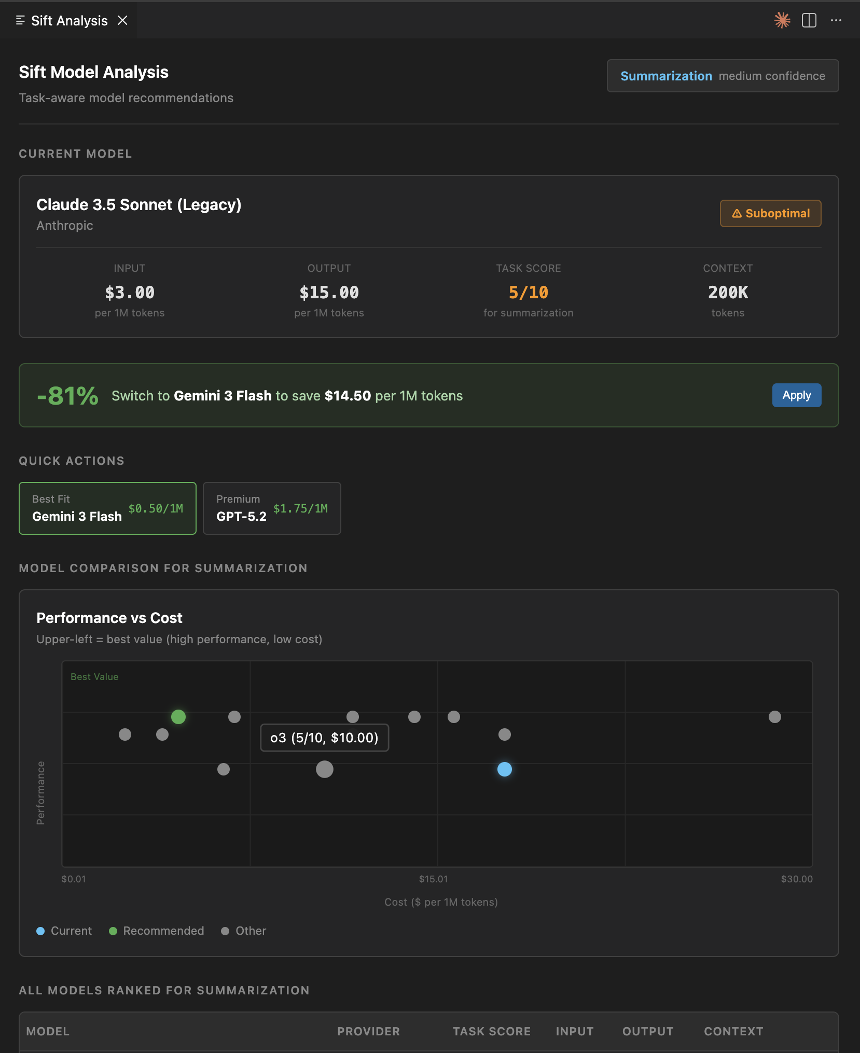Click the $1.75/1M price on Premium card
This screenshot has width=860, height=1053.
tap(300, 508)
